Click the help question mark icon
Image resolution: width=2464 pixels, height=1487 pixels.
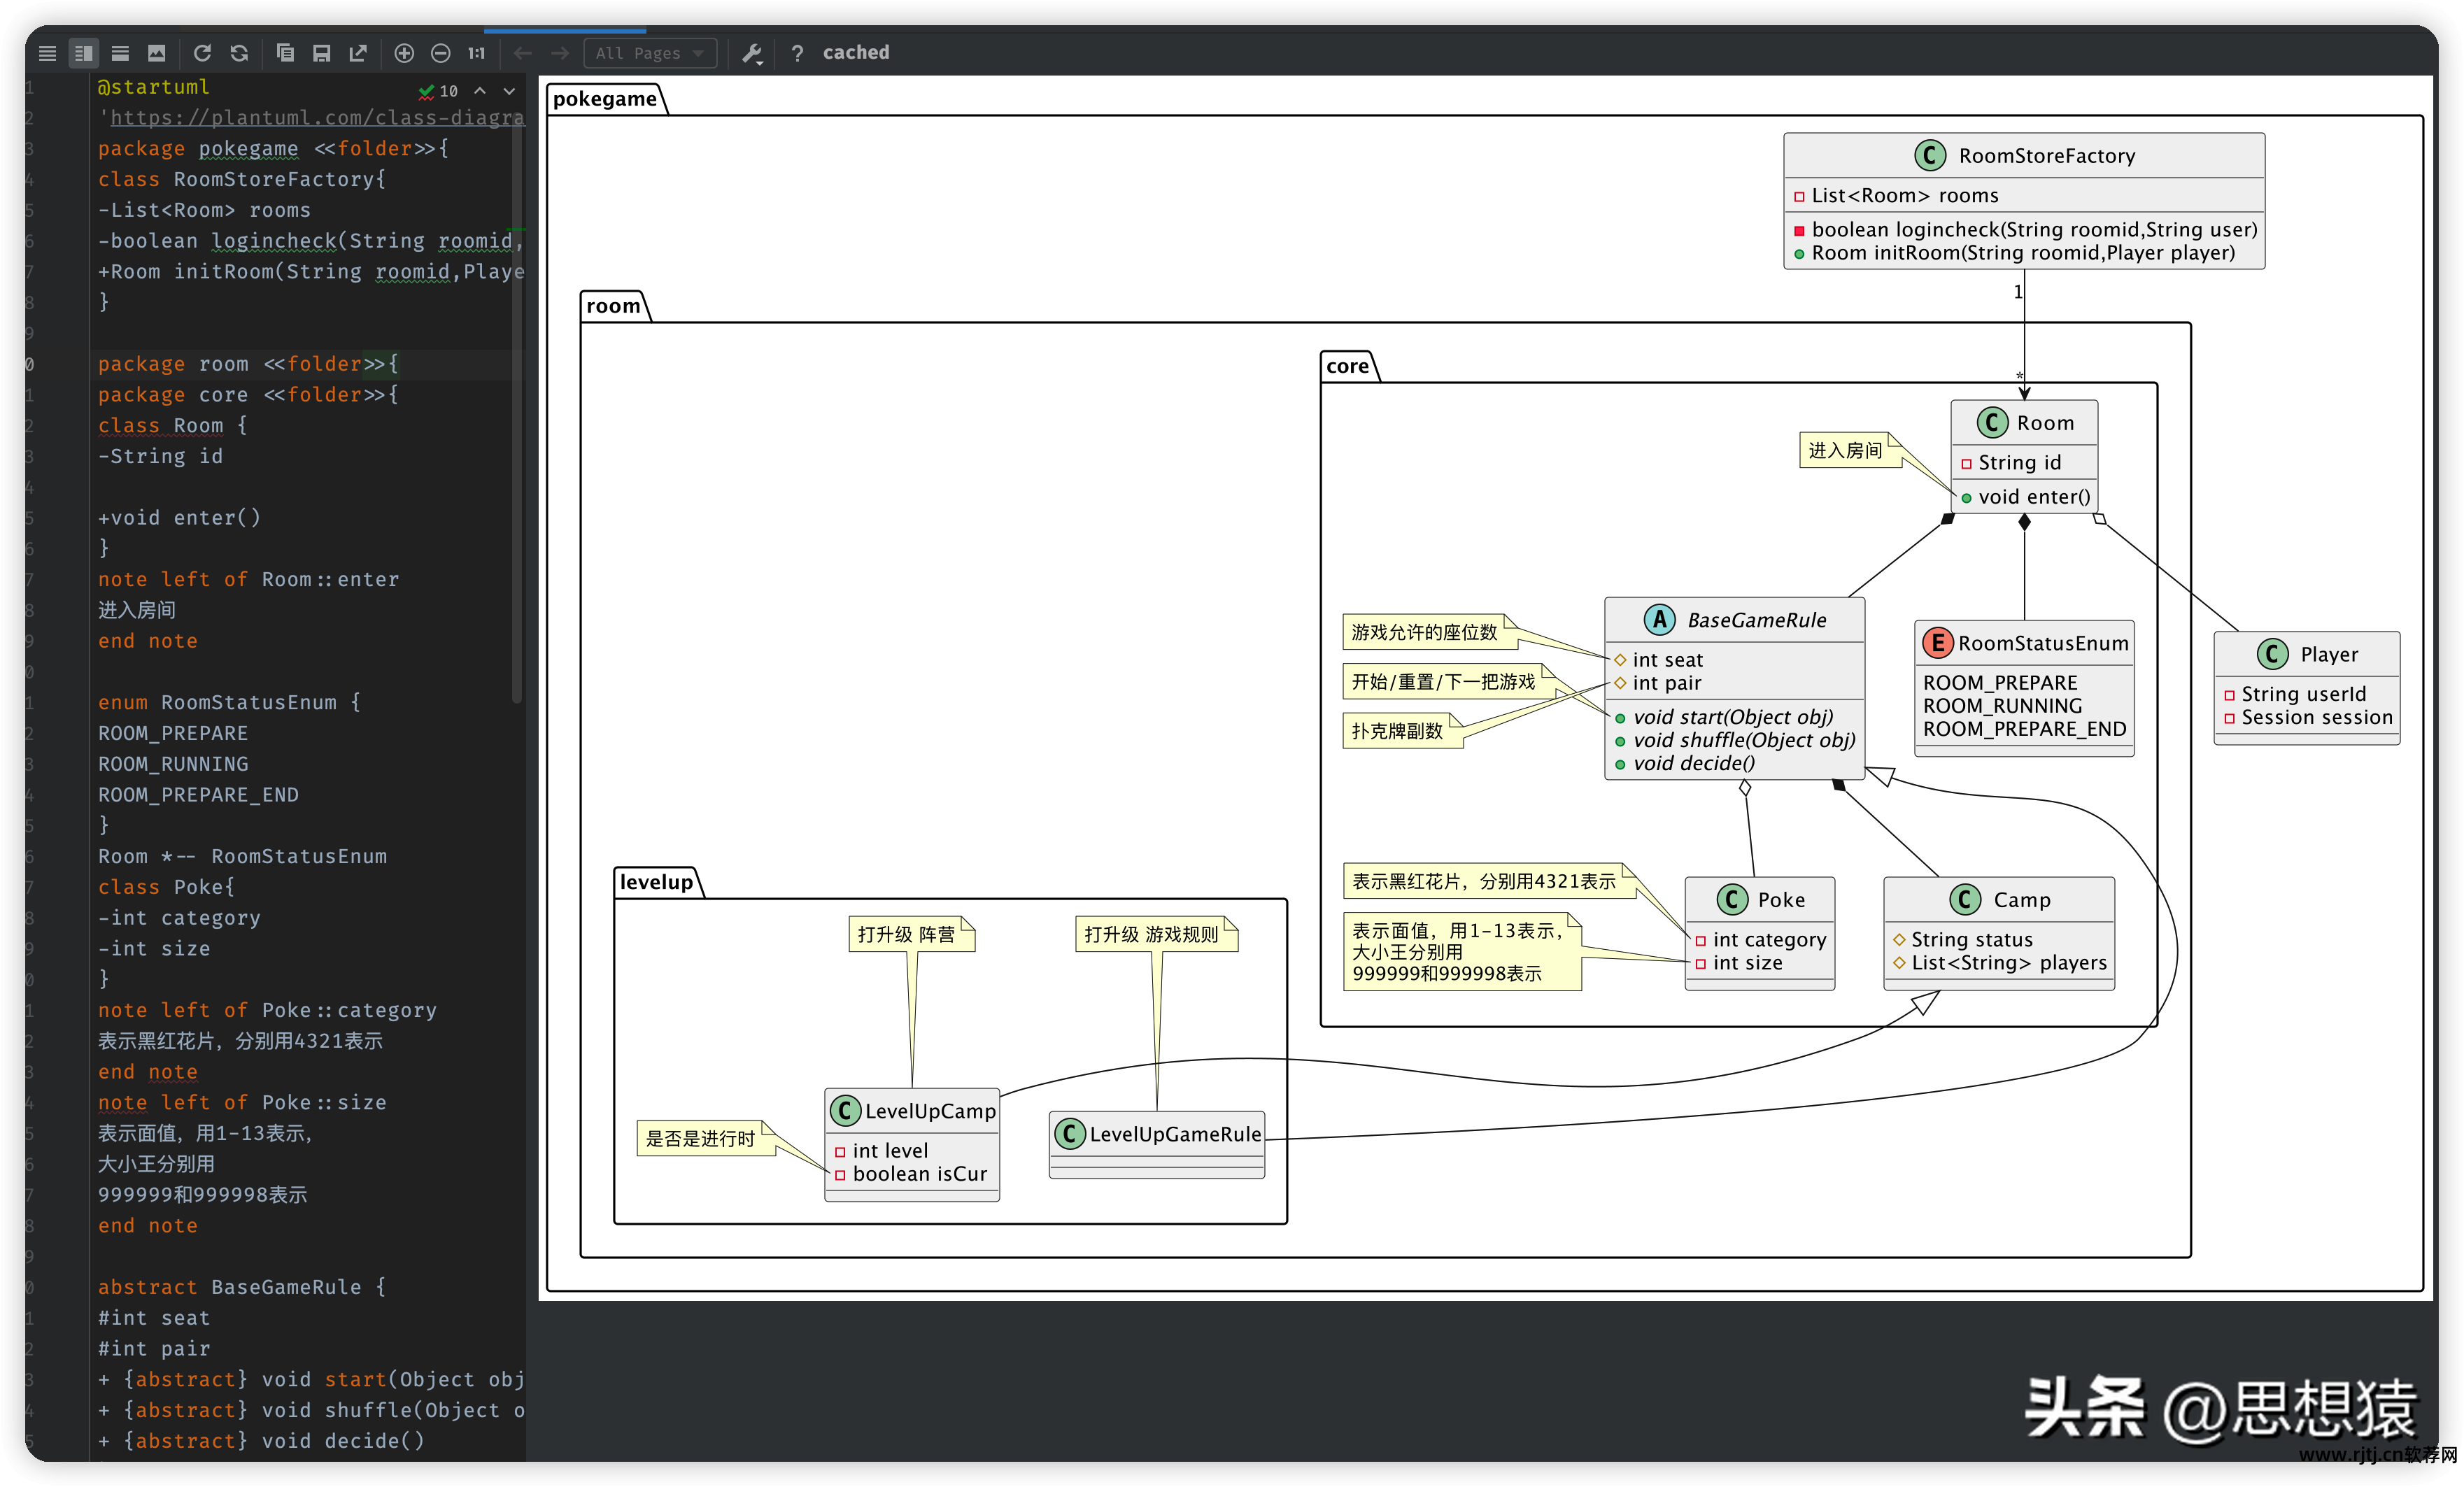797,53
